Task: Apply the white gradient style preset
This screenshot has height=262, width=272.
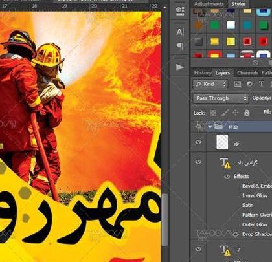Action: [231, 25]
